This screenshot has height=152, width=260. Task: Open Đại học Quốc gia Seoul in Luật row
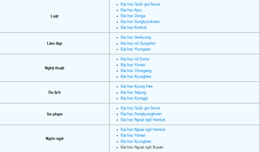click(140, 4)
